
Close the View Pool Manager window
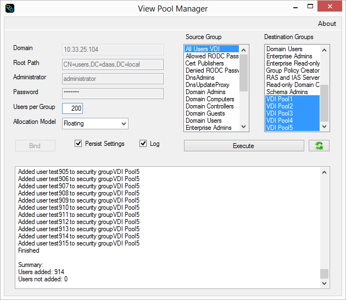(330, 6)
